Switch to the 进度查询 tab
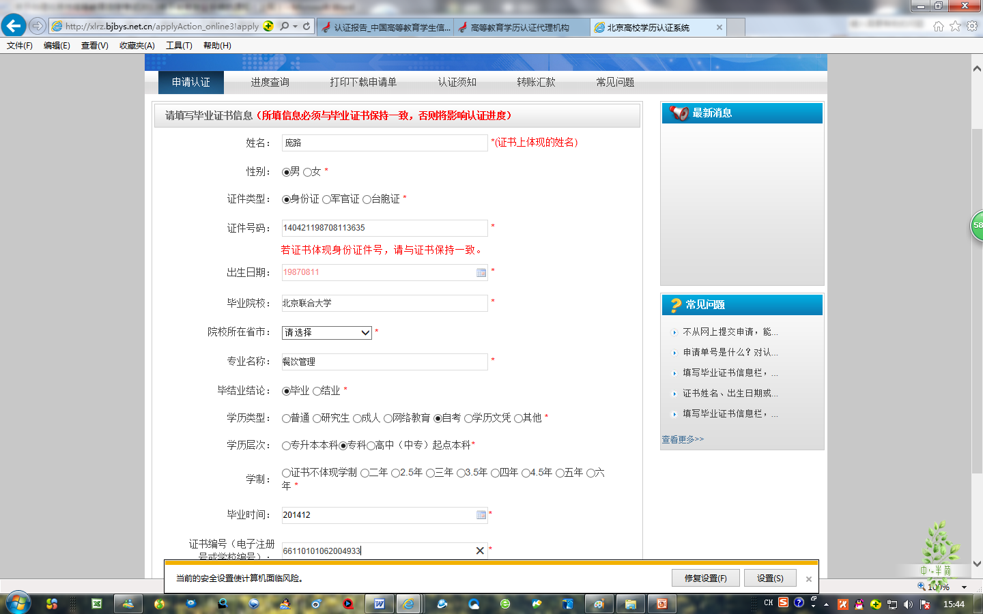The image size is (983, 614). [x=270, y=82]
